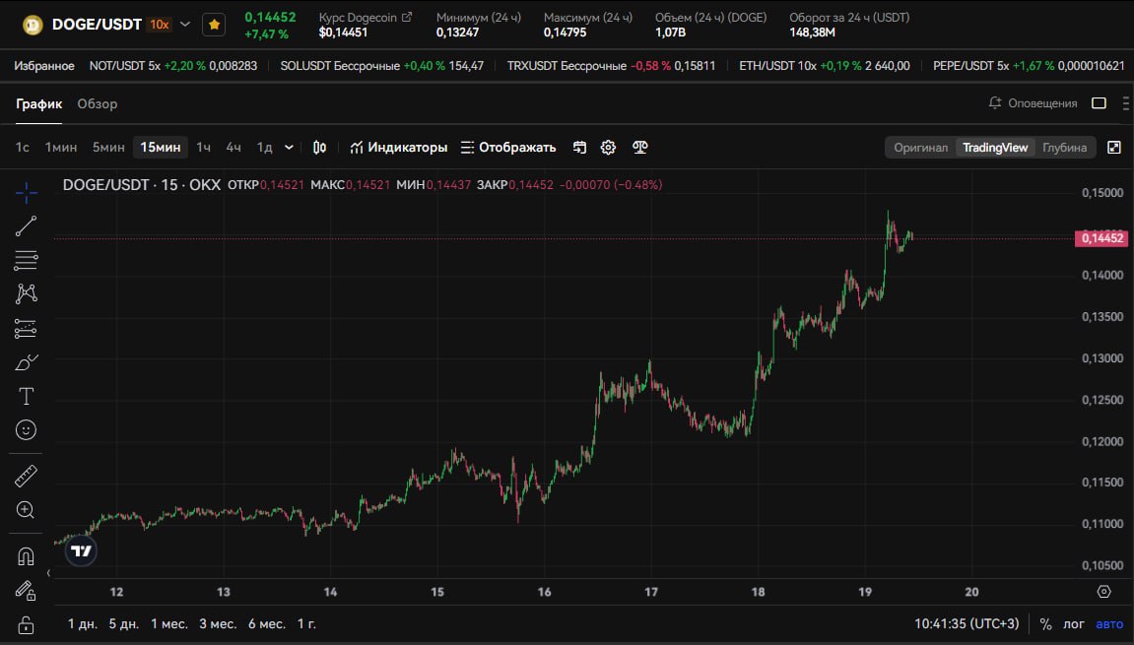
Task: Select the 1д timeframe
Action: click(264, 148)
